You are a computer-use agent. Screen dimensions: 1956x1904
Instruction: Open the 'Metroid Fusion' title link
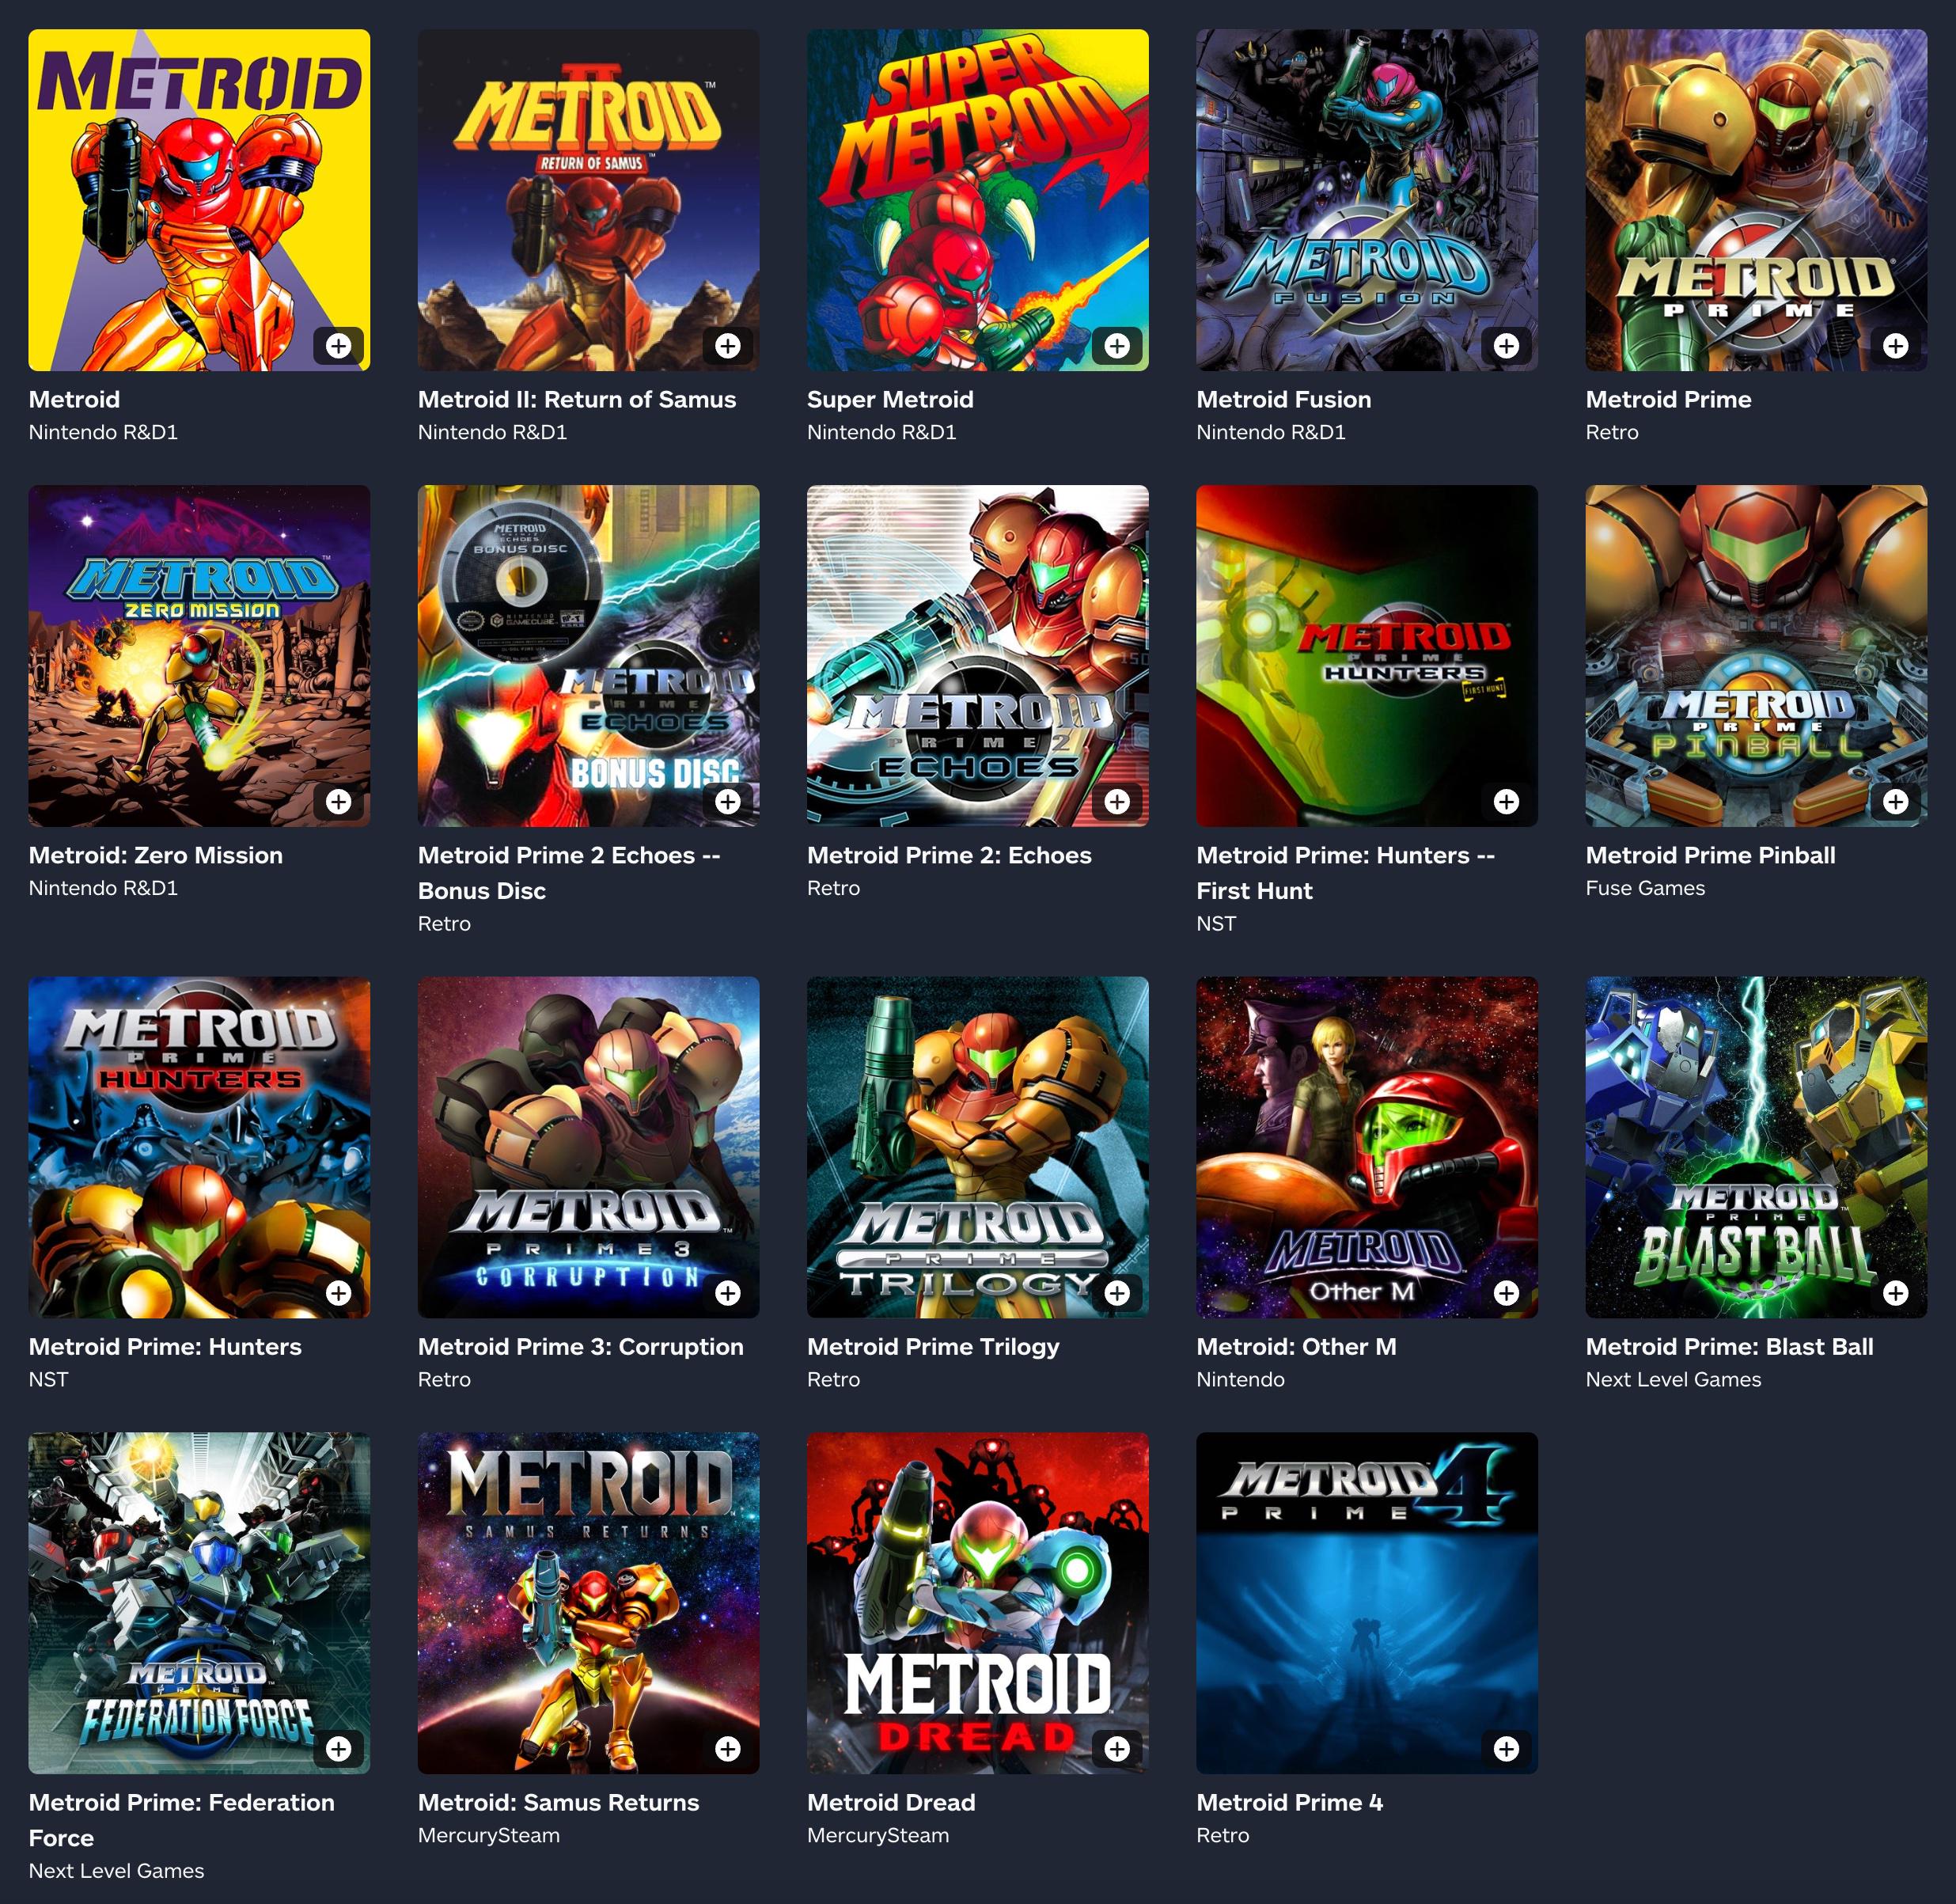tap(1284, 400)
